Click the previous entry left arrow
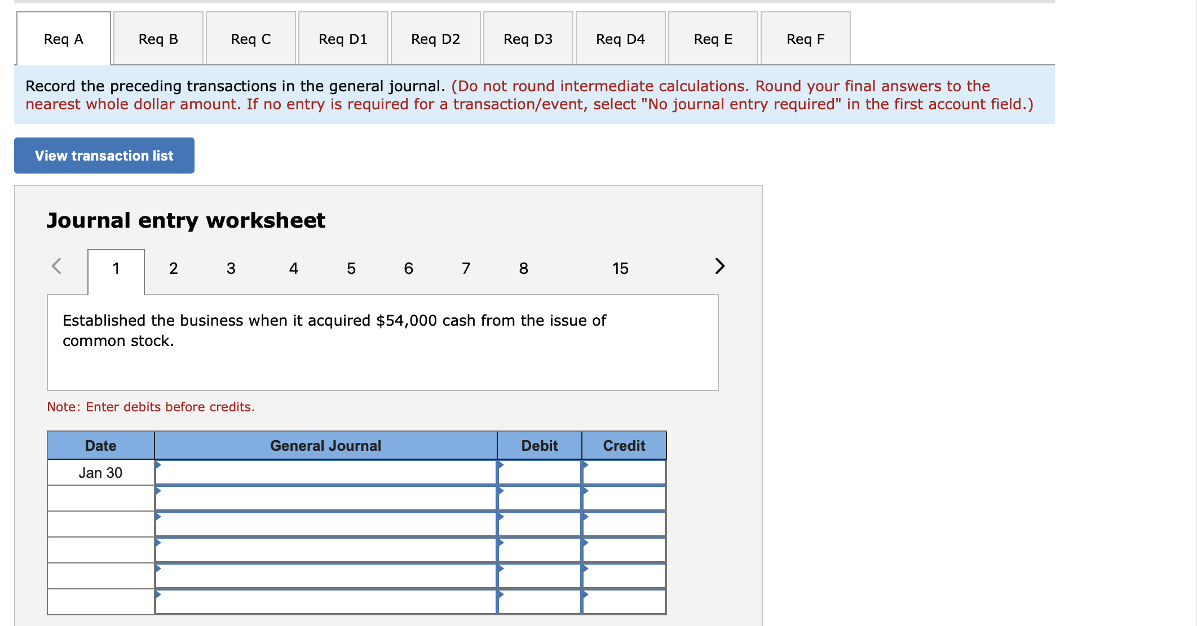 [x=56, y=266]
